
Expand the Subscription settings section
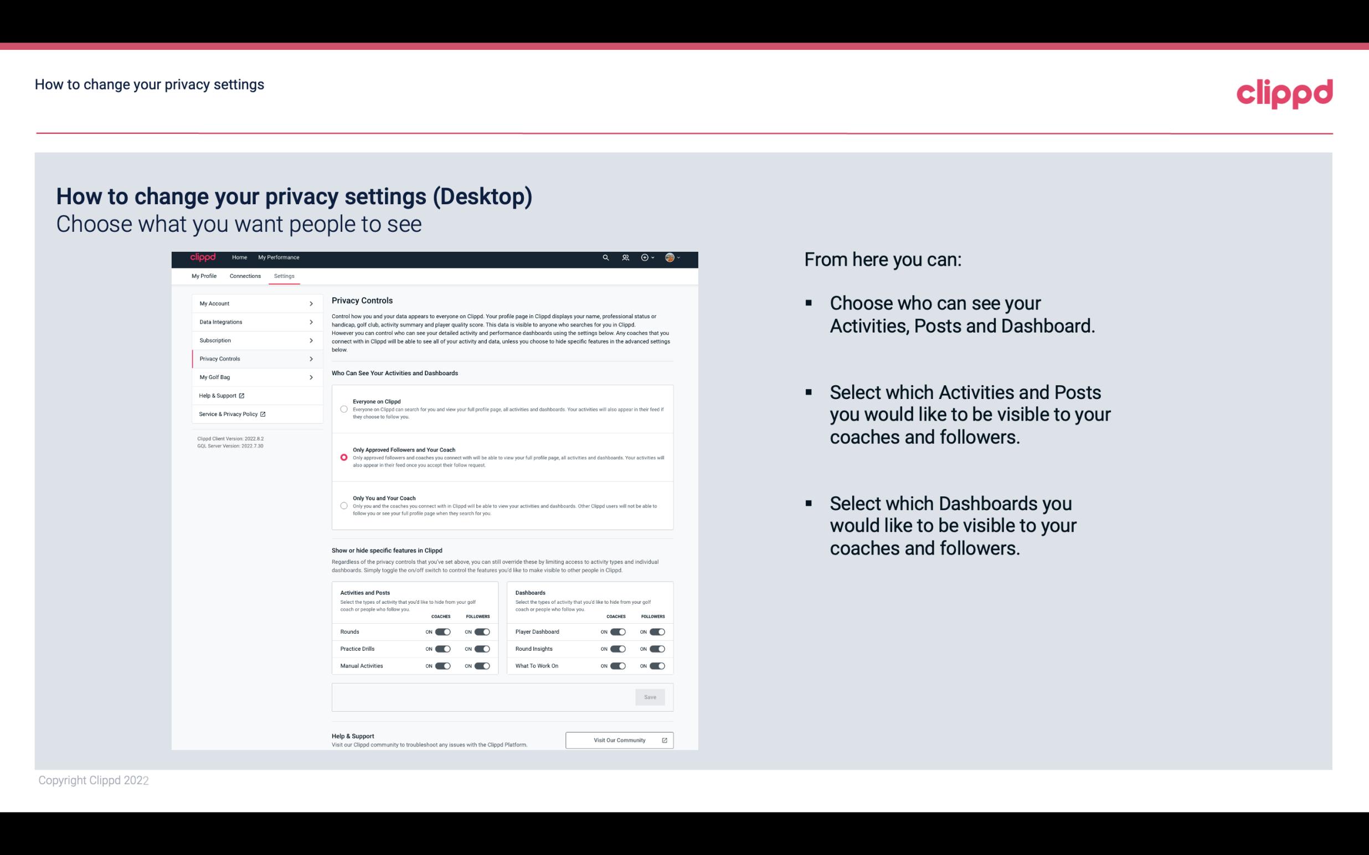tap(254, 340)
